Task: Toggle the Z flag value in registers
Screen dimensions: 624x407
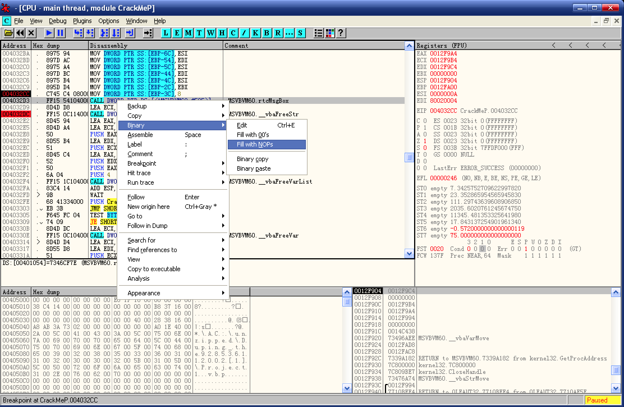Action: pos(425,141)
